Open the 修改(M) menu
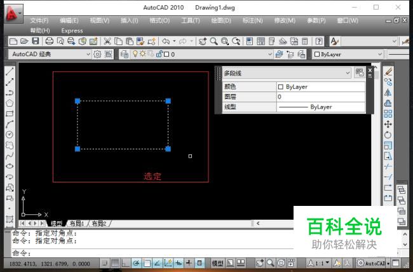The height and width of the screenshot is (272, 413). (x=285, y=20)
